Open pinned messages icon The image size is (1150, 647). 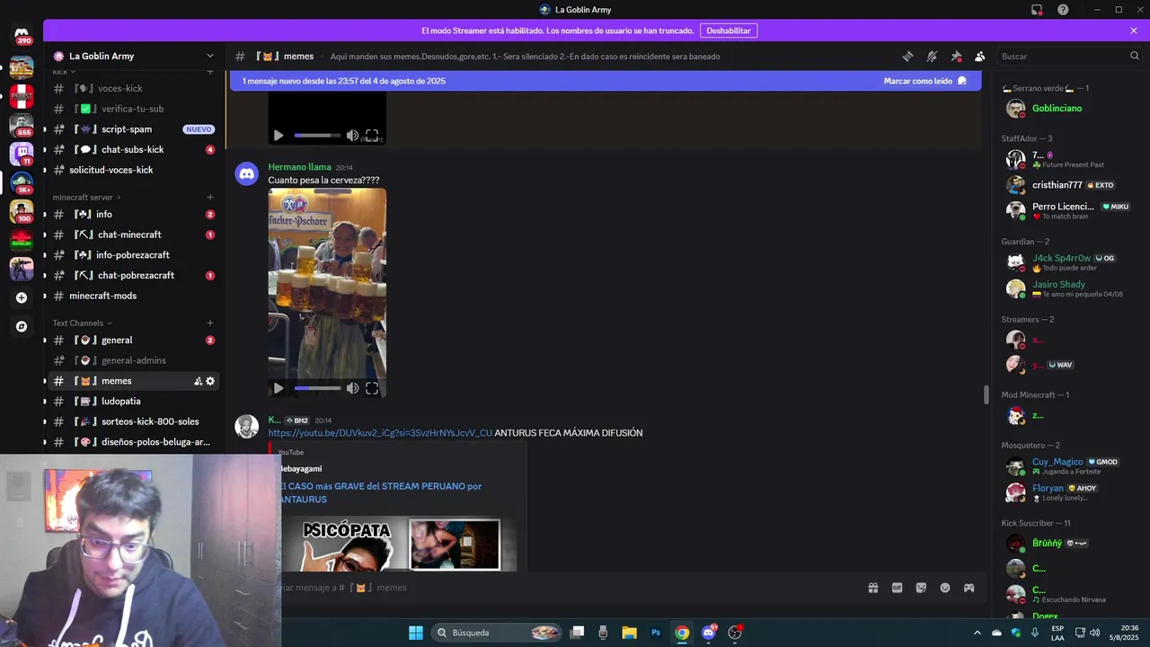pyautogui.click(x=956, y=56)
